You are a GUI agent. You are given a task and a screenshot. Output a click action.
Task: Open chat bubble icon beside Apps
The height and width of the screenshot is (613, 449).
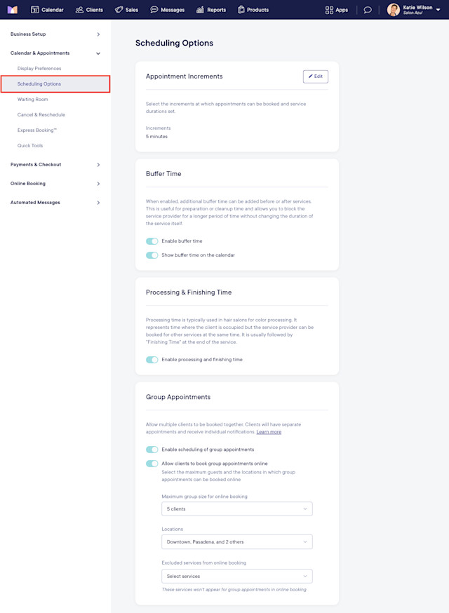click(368, 10)
